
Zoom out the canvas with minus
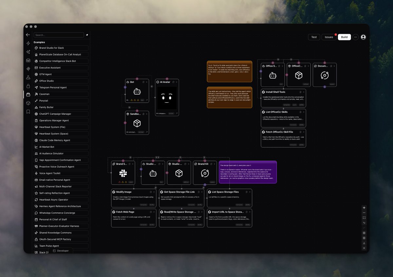pyautogui.click(x=364, y=213)
